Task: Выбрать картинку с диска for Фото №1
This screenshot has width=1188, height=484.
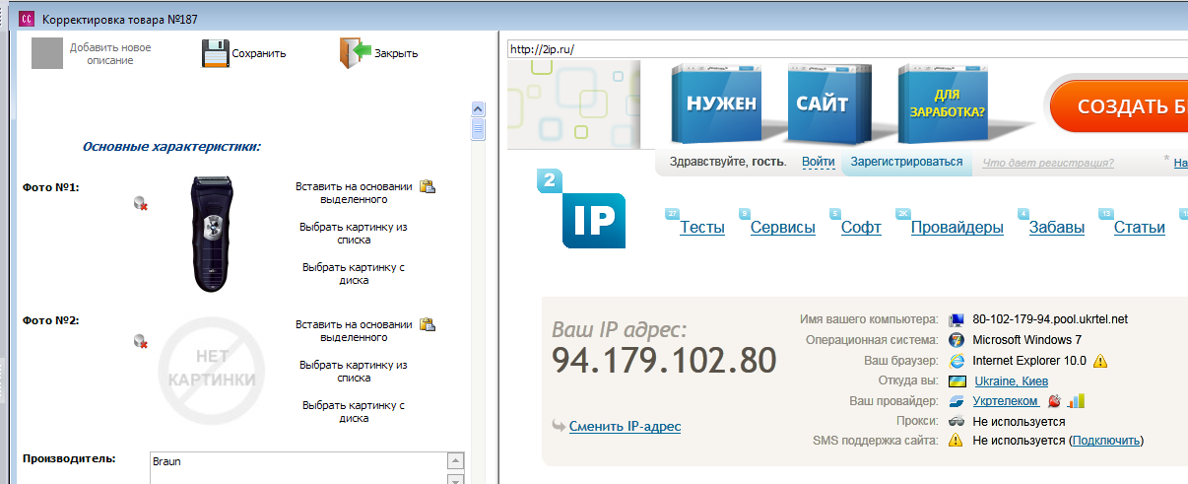Action: (354, 273)
